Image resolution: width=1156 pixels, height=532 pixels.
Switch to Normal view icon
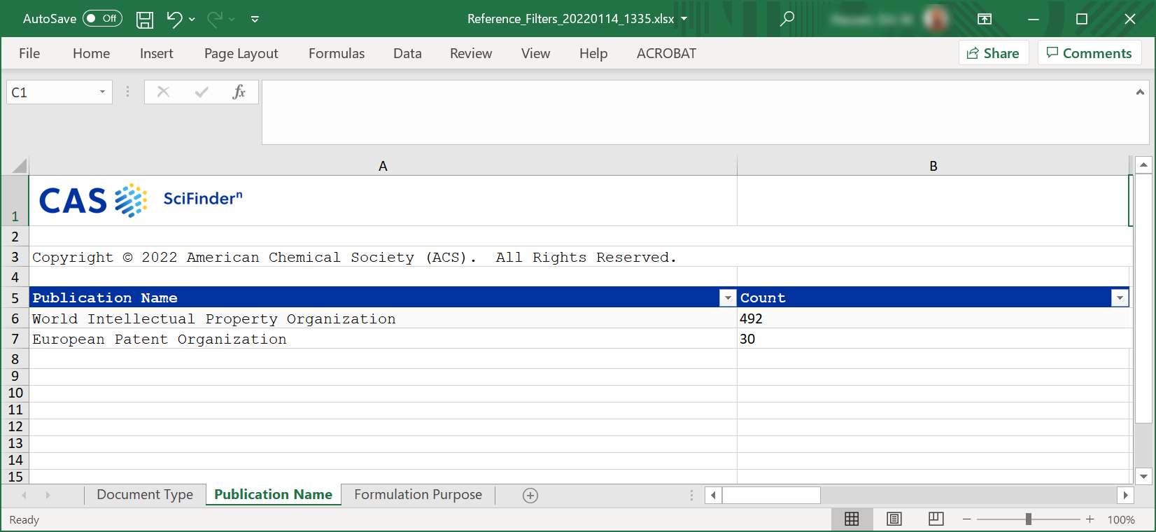pos(852,519)
